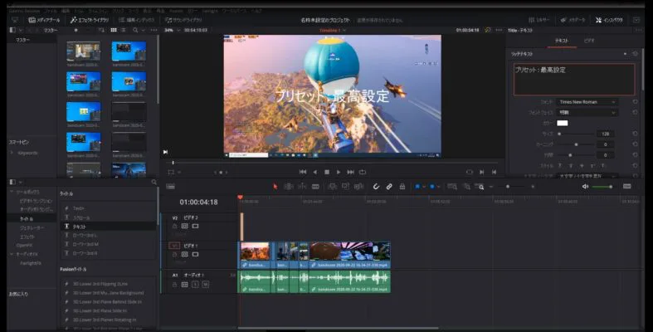Click the red playhead marker on timeline
The image size is (653, 332).
[240, 198]
